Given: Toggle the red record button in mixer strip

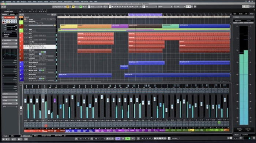Looking at the screenshot, I should (46, 126).
